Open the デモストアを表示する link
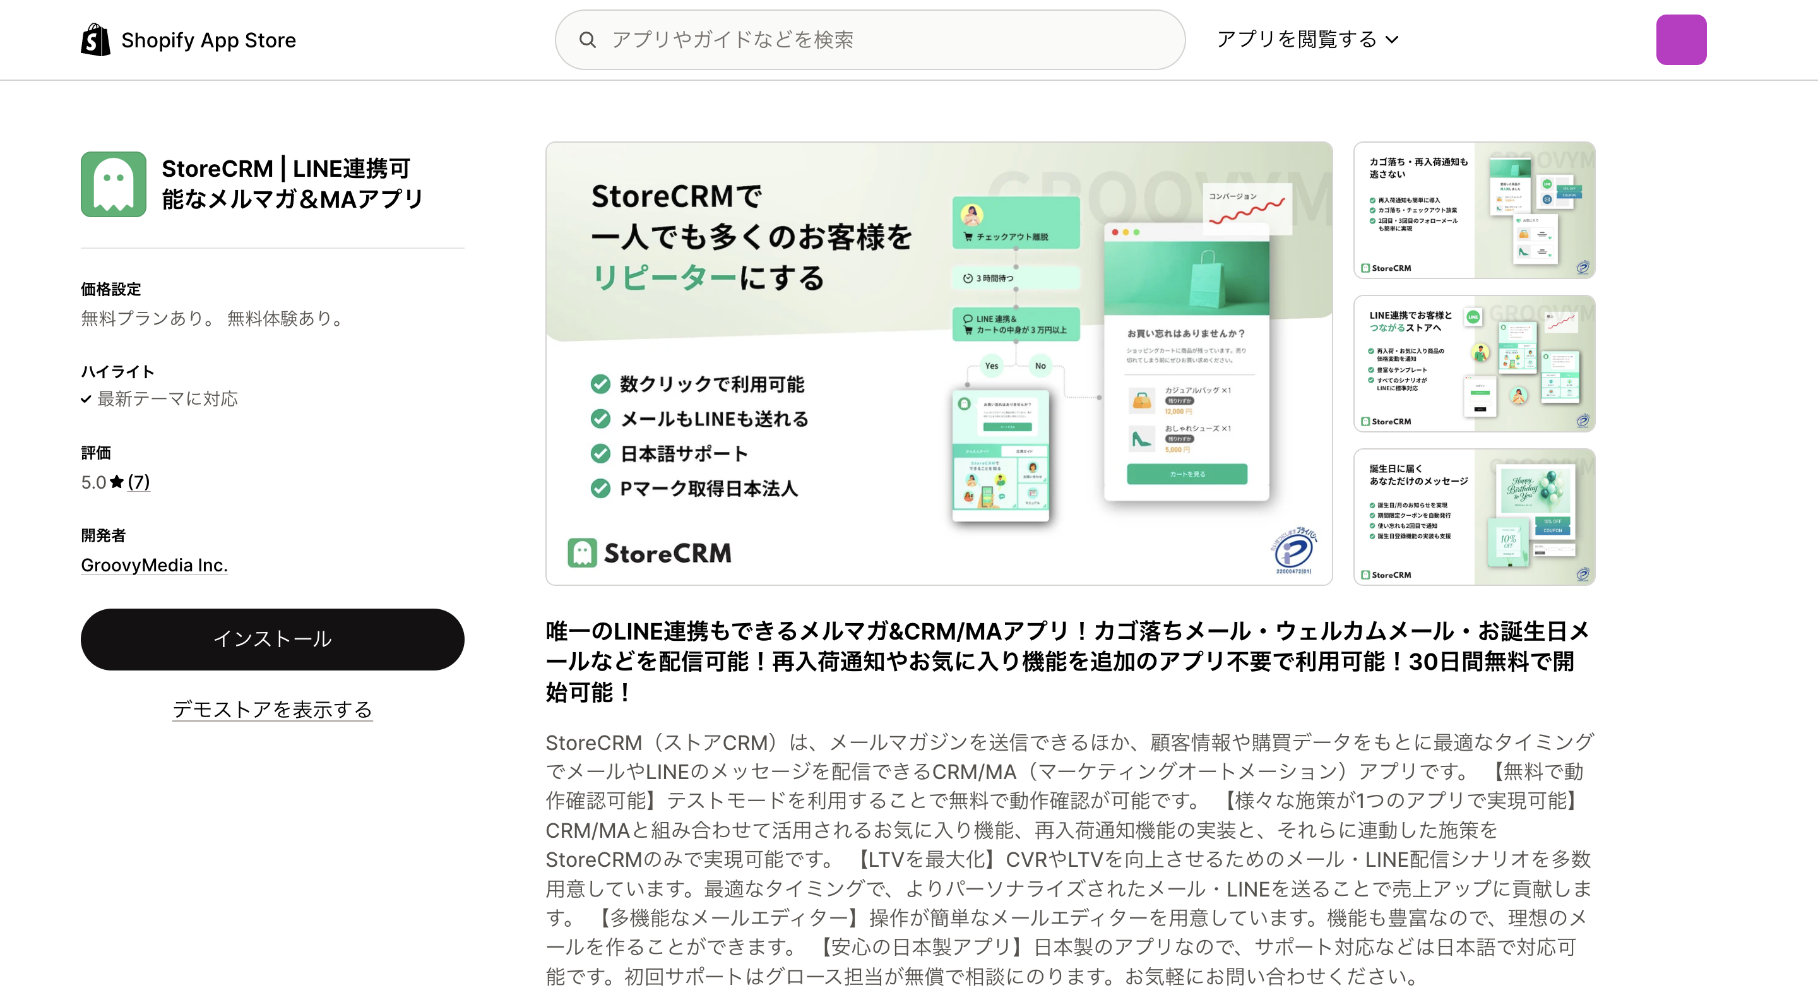 tap(273, 709)
